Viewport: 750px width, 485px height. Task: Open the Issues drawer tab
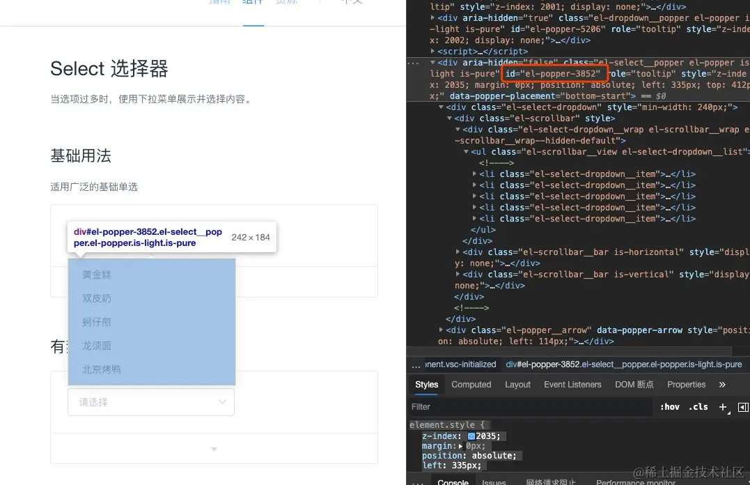click(494, 482)
